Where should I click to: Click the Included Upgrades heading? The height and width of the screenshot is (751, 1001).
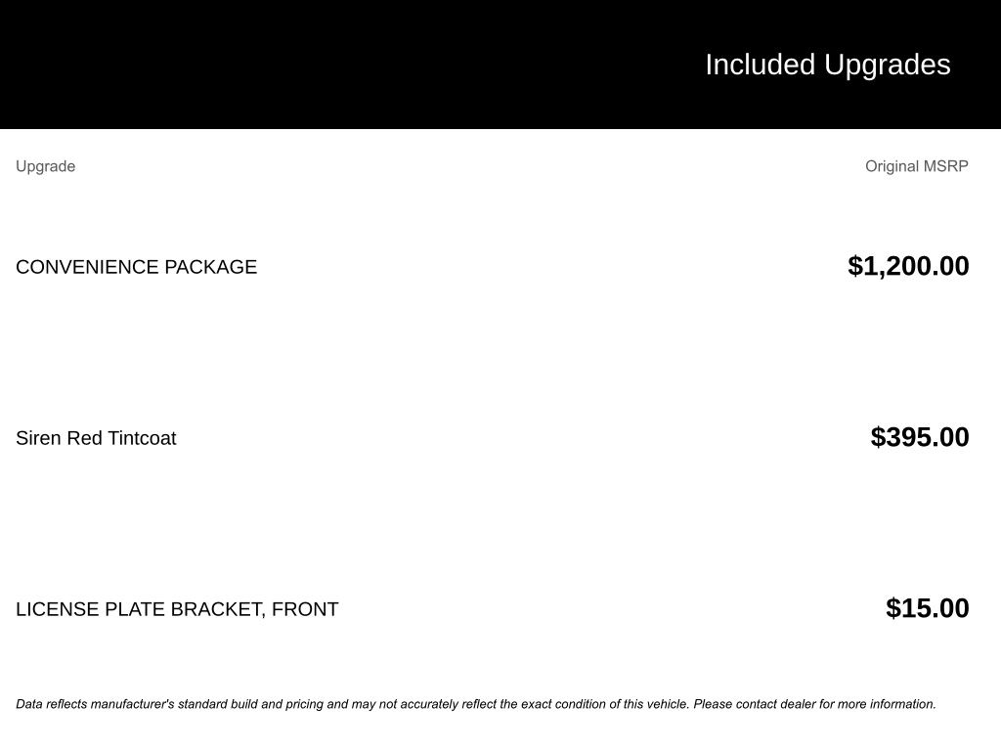(827, 65)
